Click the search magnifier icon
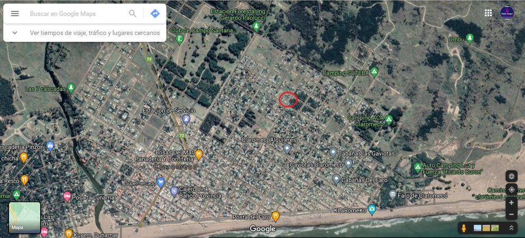This screenshot has width=525, height=238. coord(133,14)
